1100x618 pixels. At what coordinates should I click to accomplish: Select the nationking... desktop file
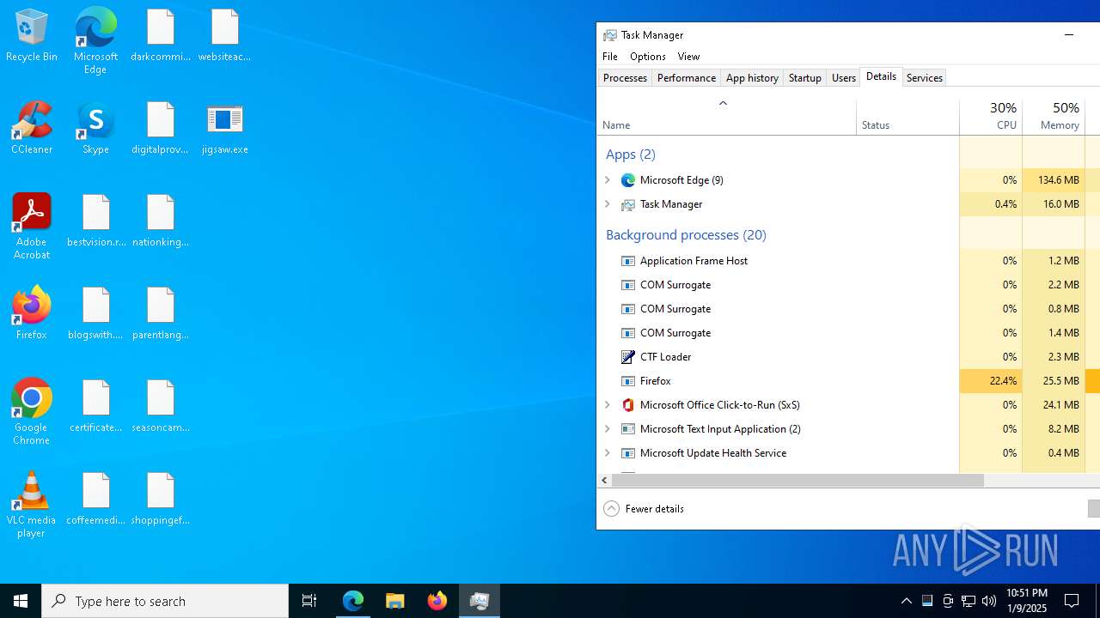click(x=161, y=221)
